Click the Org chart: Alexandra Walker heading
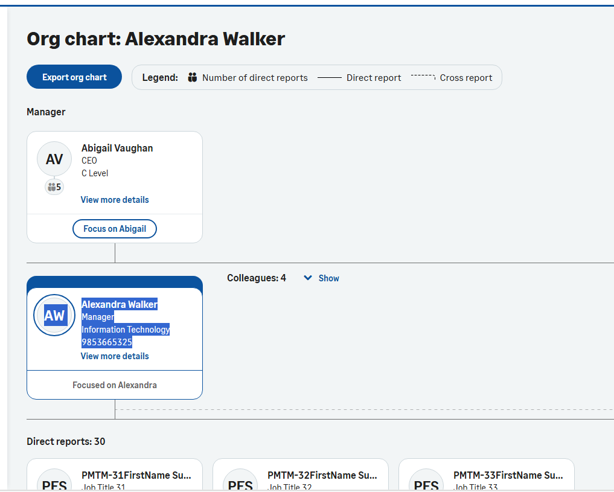Image resolution: width=614 pixels, height=492 pixels. [156, 39]
